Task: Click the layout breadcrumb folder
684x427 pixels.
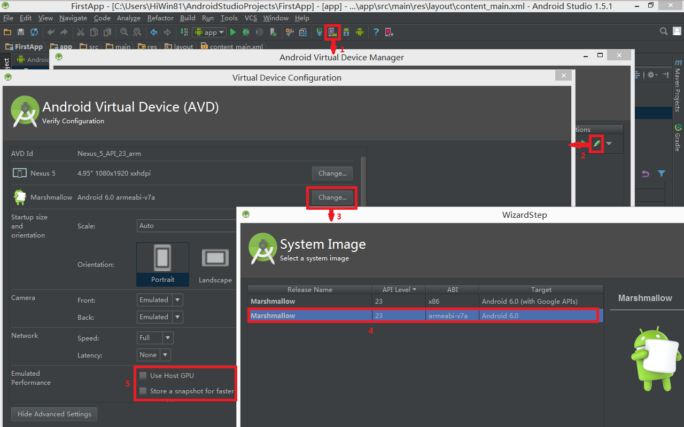Action: click(x=179, y=47)
